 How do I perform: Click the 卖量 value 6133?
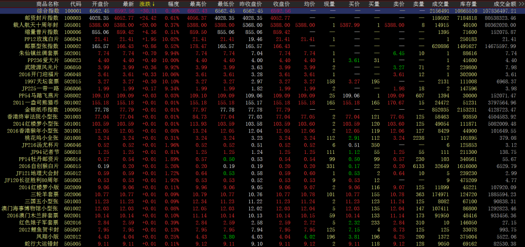tap(419, 166)
